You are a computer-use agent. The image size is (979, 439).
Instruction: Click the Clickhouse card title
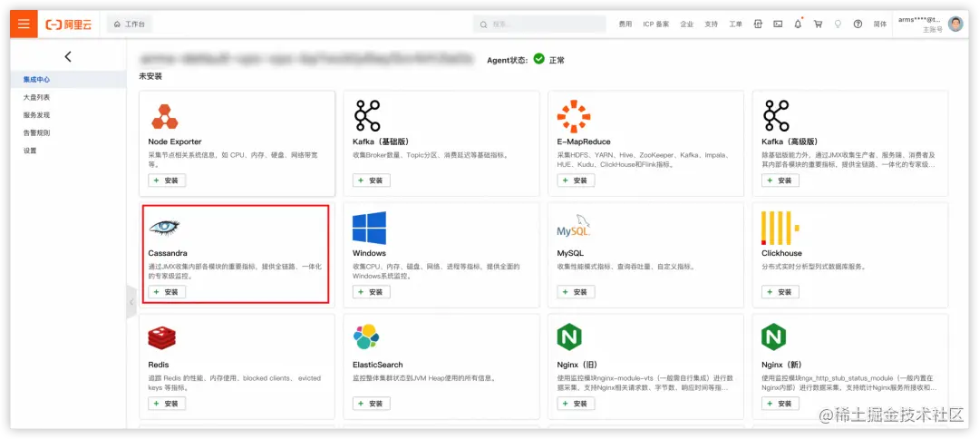(781, 253)
